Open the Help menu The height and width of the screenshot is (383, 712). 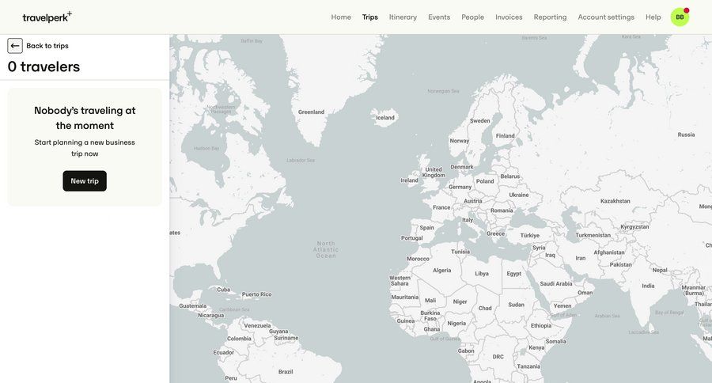[x=653, y=17]
